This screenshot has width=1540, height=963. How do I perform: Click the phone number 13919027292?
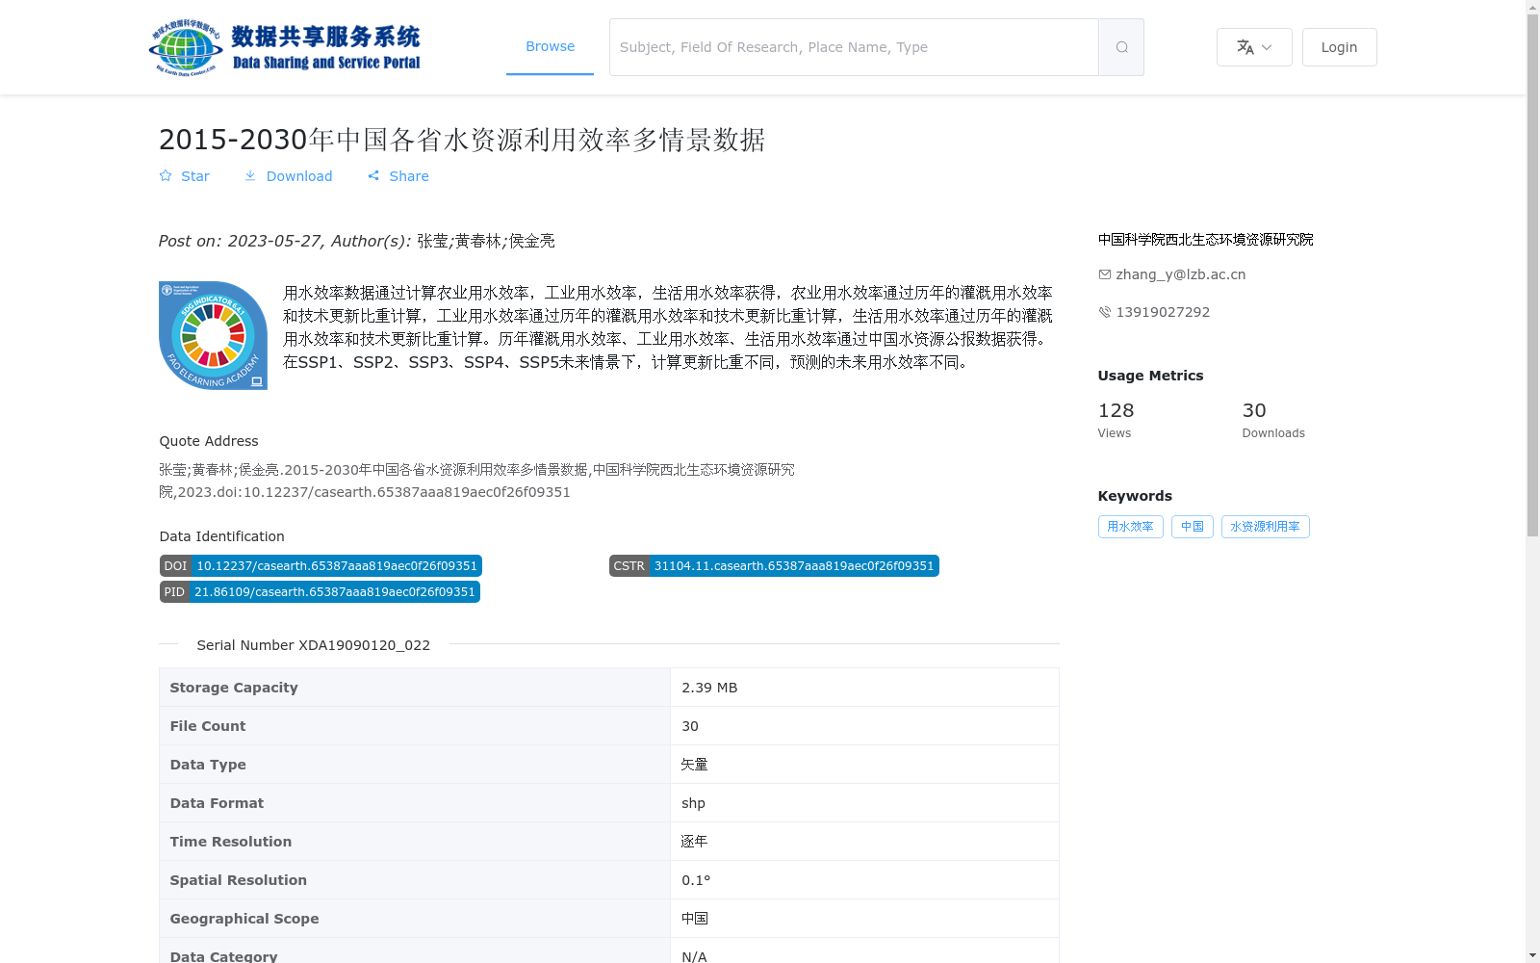(x=1163, y=312)
